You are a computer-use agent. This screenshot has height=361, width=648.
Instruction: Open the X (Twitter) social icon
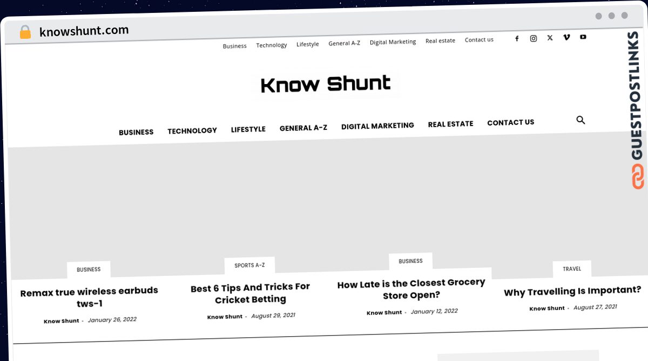tap(550, 38)
